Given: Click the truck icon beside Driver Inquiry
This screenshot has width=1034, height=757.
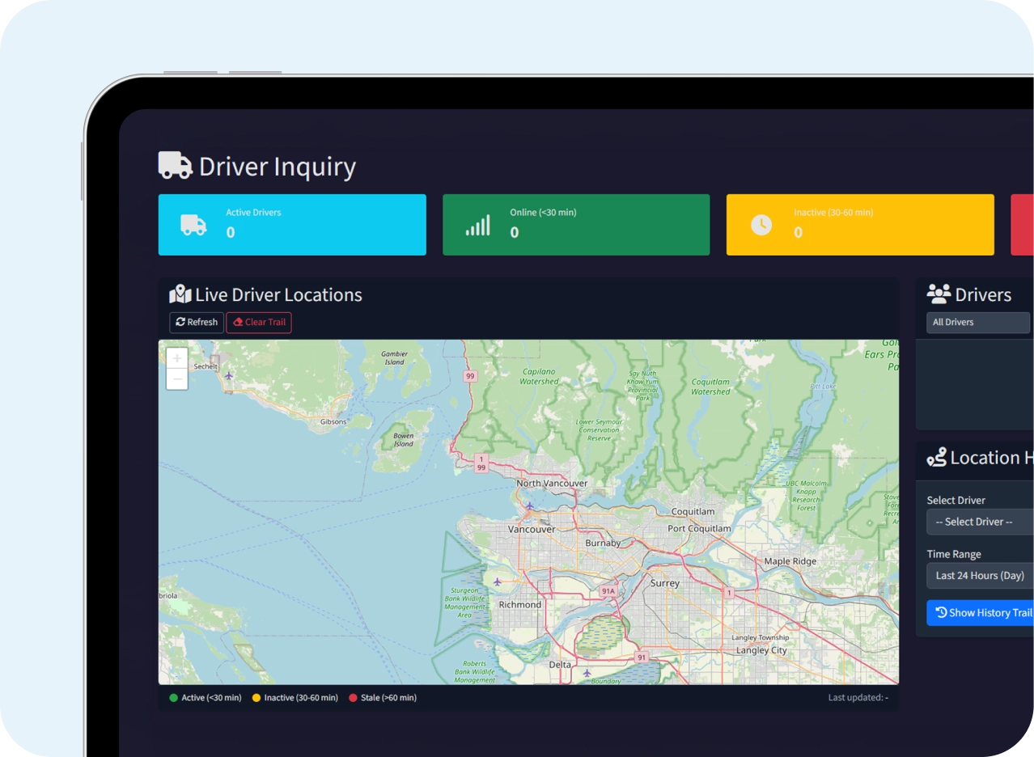Looking at the screenshot, I should [176, 165].
